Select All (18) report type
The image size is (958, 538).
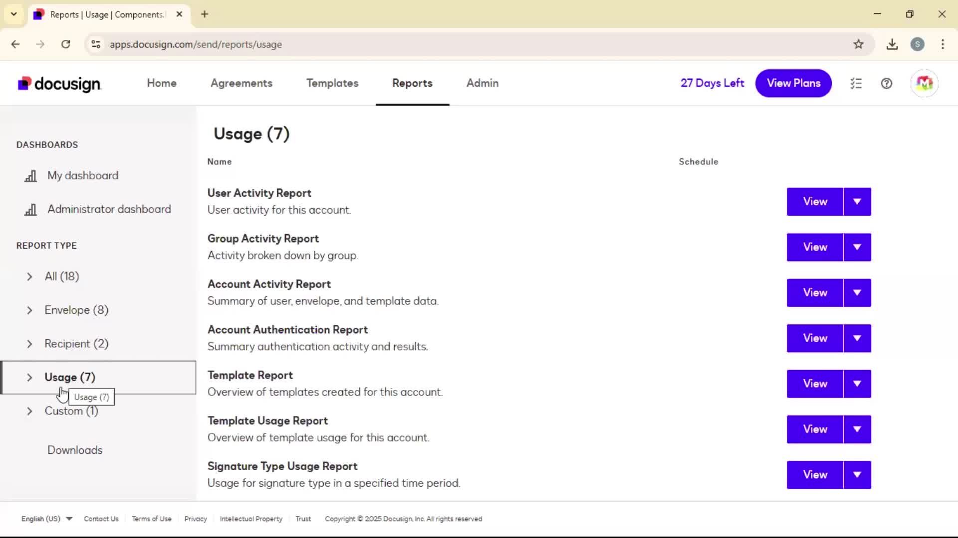(62, 276)
